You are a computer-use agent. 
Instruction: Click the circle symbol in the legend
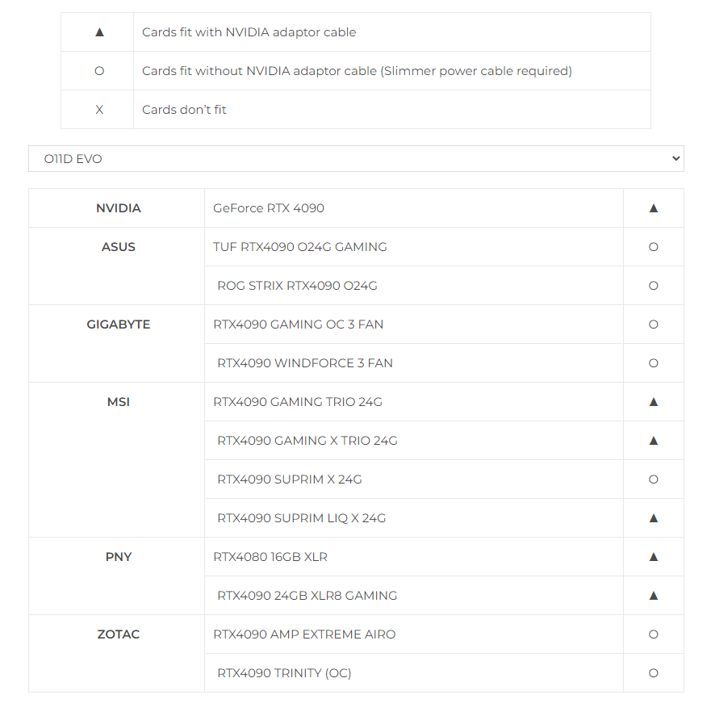pos(99,71)
